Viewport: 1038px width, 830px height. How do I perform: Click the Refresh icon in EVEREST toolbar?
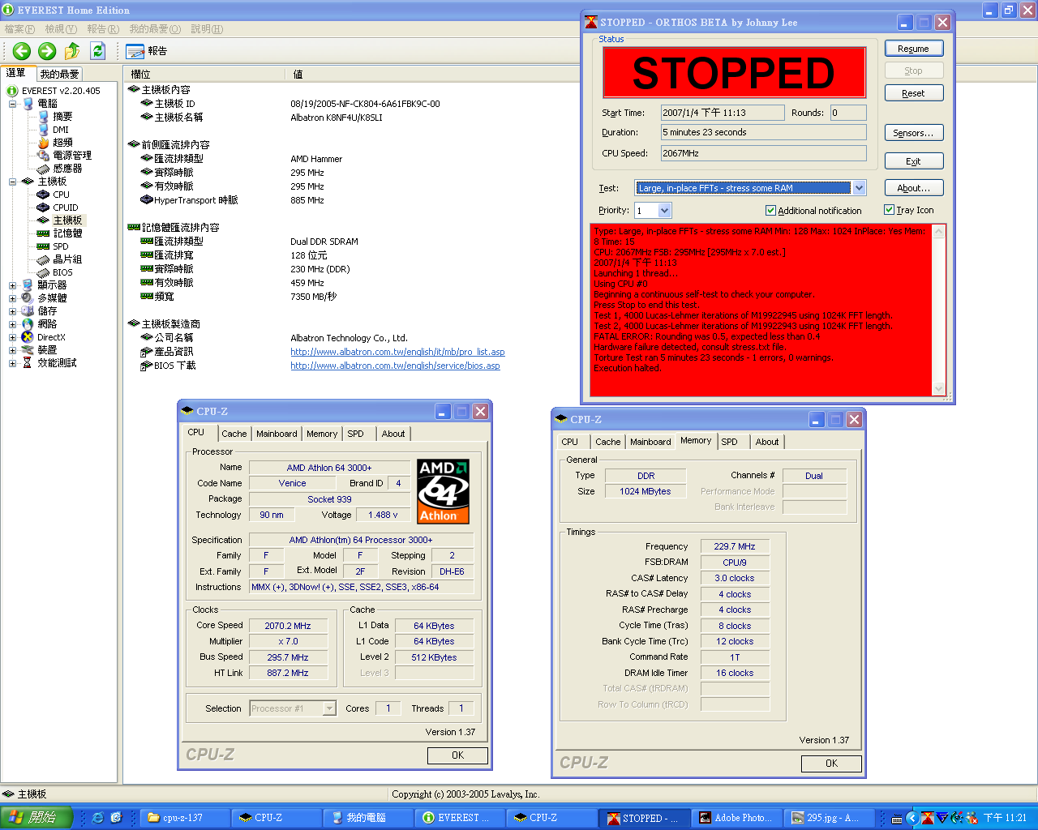[x=98, y=51]
